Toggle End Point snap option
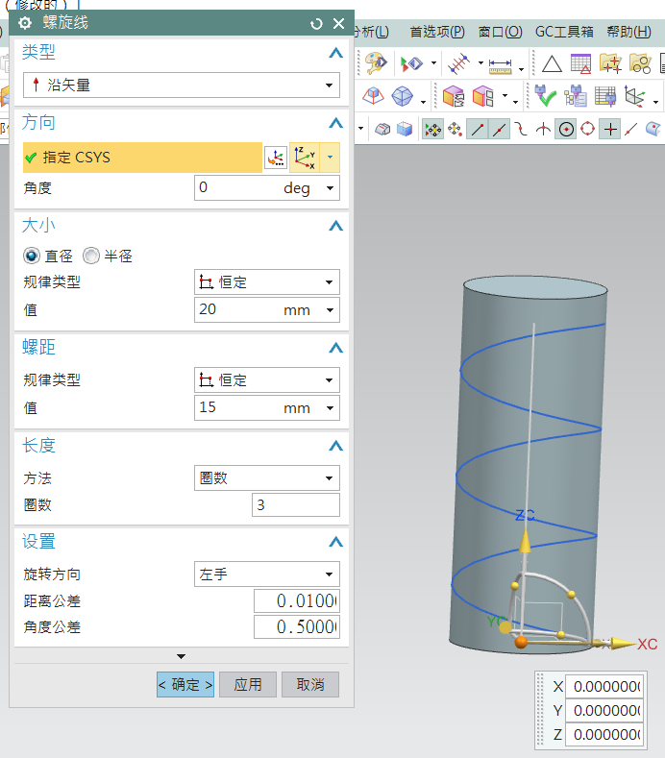Image resolution: width=665 pixels, height=758 pixels. coord(478,129)
